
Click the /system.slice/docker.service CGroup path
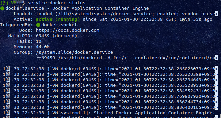74,52
